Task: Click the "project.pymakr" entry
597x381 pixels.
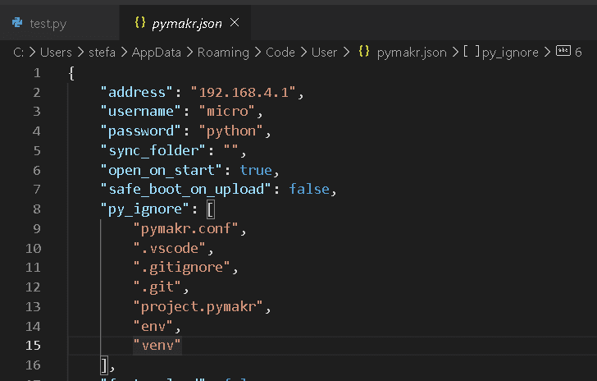Action: tap(198, 306)
